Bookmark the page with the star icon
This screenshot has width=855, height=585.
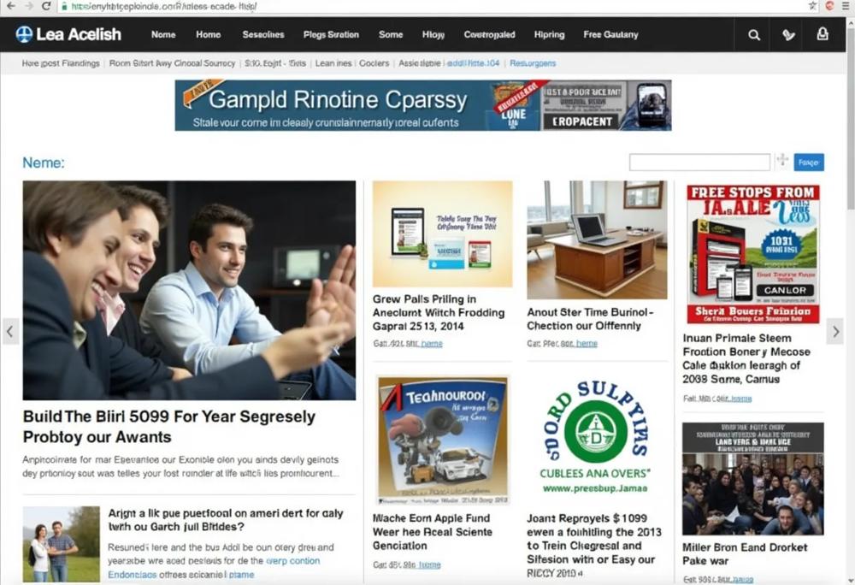[x=812, y=6]
